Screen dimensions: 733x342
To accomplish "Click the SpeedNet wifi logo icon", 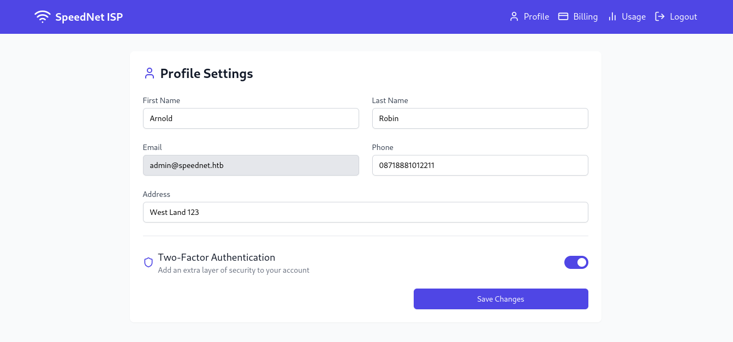I will (42, 17).
